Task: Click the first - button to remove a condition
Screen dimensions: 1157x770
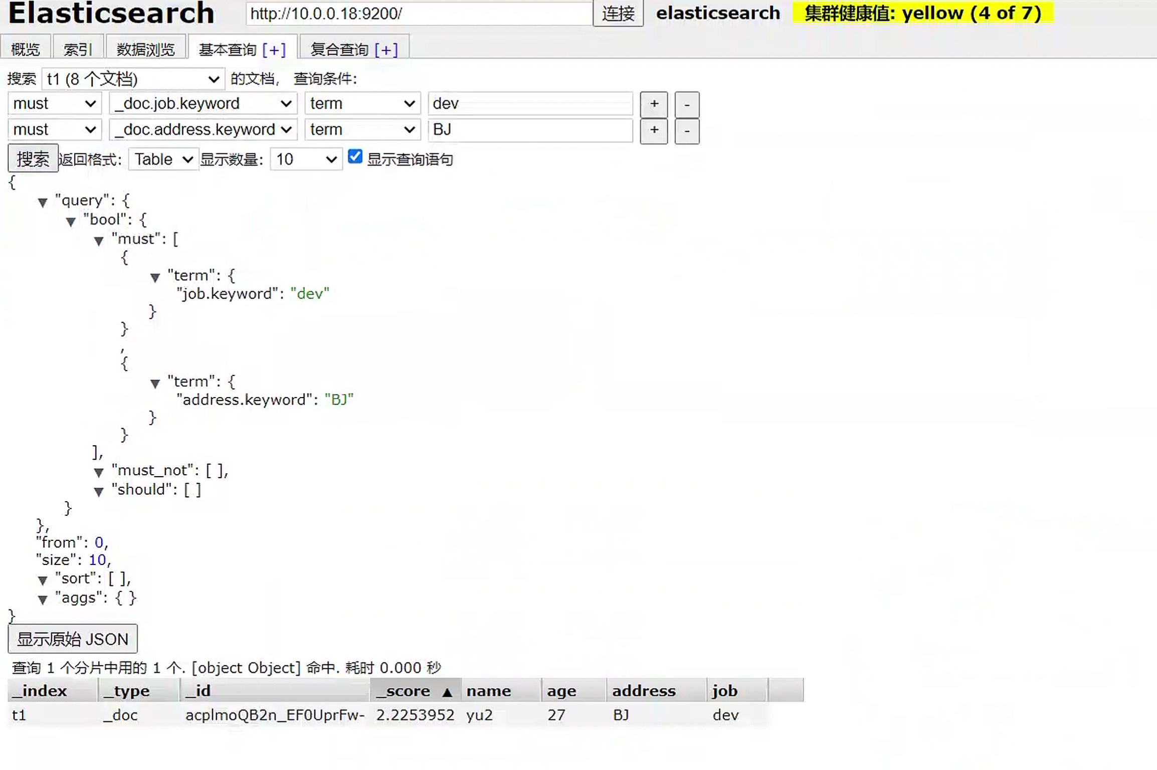Action: tap(687, 104)
